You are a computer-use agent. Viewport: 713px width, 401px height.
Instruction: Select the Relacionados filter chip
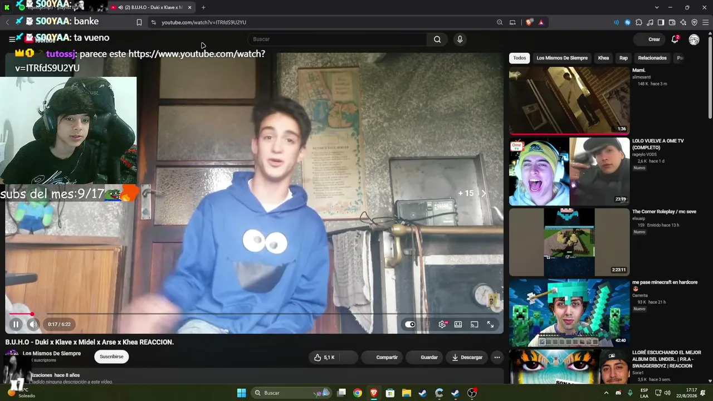[652, 58]
